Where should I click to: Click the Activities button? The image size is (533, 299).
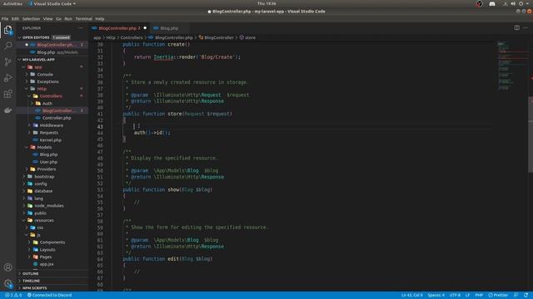click(12, 3)
